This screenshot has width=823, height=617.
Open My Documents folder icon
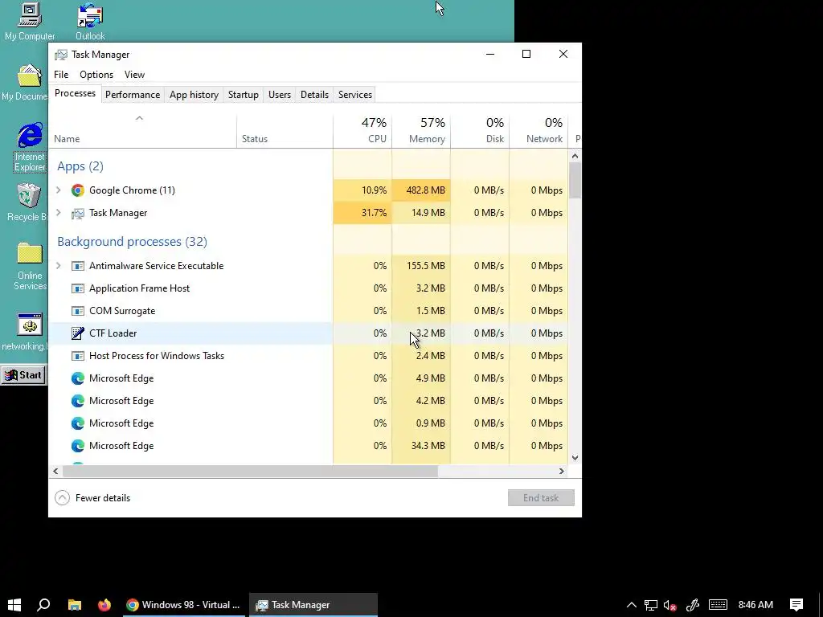(25, 83)
